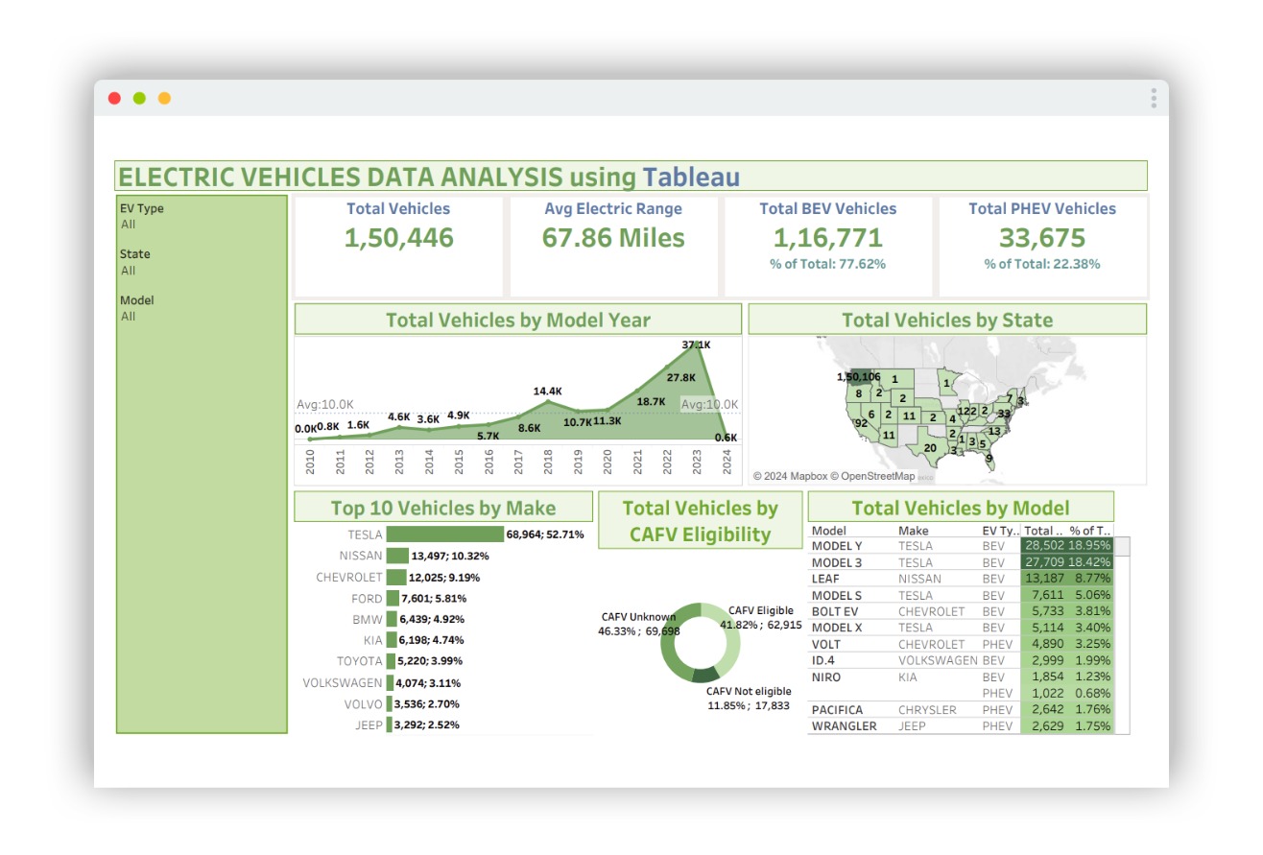Click the Total PHEV Vehicles 33,675 value
Screen dimensions: 1263x855
point(1042,238)
